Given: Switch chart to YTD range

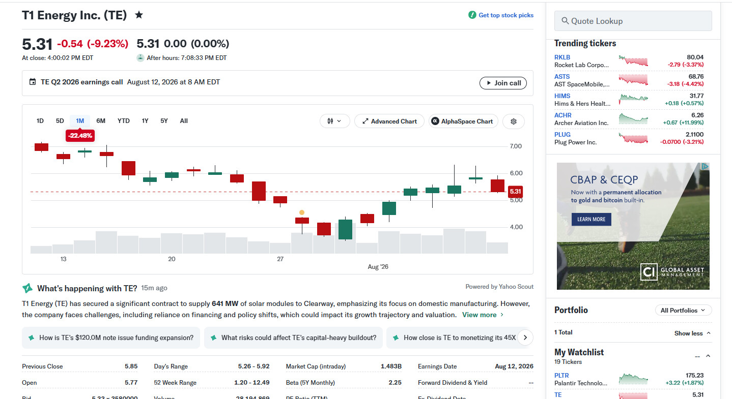Looking at the screenshot, I should [124, 121].
